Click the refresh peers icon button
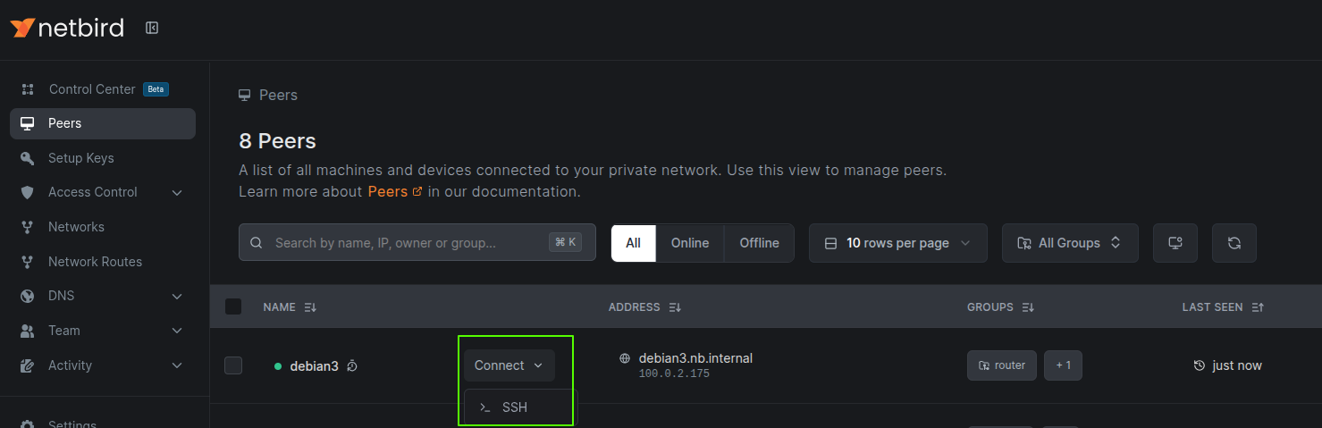The height and width of the screenshot is (428, 1322). (1234, 243)
